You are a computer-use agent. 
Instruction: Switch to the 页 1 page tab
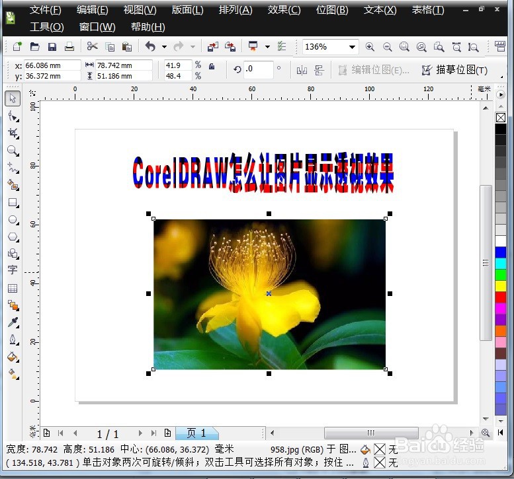[196, 433]
